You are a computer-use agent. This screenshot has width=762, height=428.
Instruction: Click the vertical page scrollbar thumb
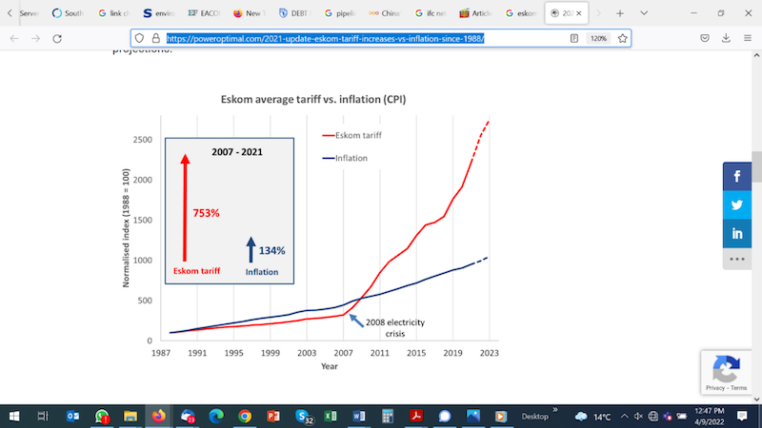(756, 167)
